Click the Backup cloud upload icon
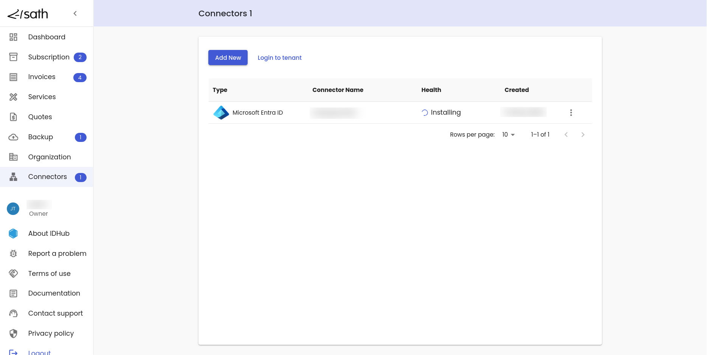707x355 pixels. coord(13,137)
